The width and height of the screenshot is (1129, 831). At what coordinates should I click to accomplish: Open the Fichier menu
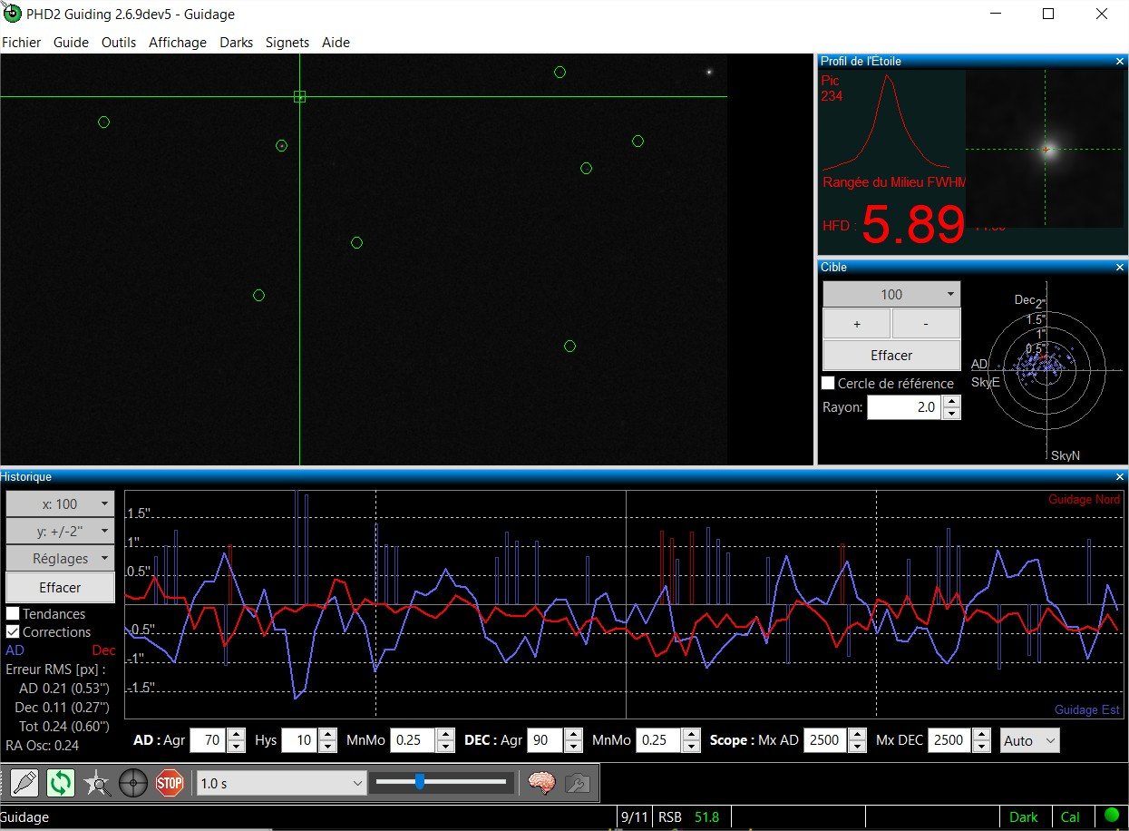point(22,42)
